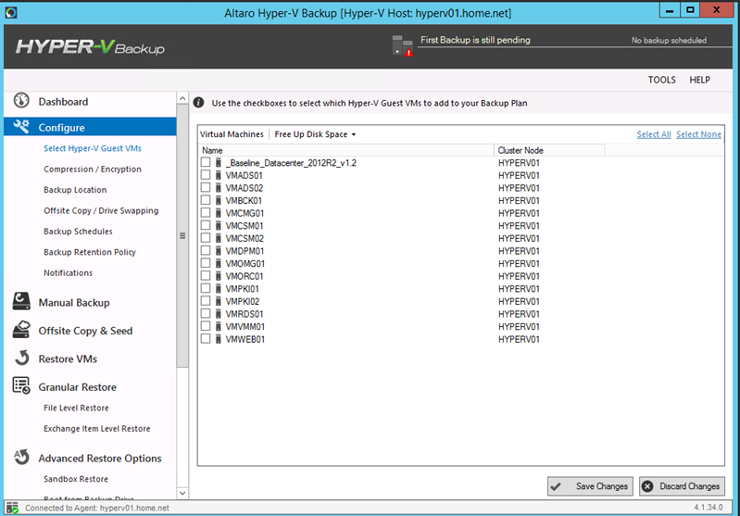This screenshot has width=740, height=516.
Task: Tick the VMPKI02 checkbox
Action: [x=206, y=301]
